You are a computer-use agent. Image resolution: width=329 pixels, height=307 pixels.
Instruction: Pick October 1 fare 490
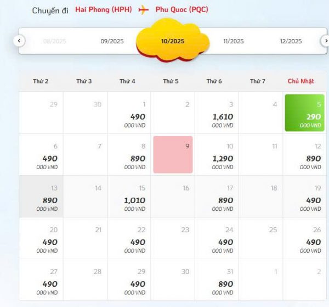point(129,113)
